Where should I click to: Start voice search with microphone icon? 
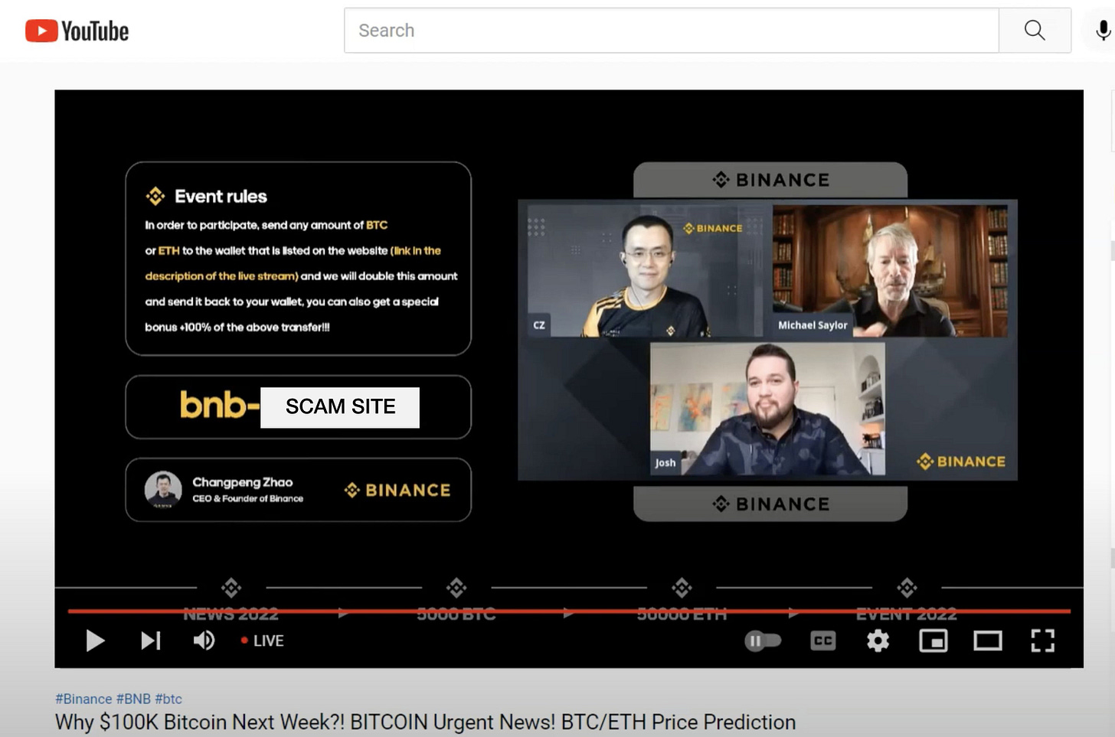click(1103, 31)
